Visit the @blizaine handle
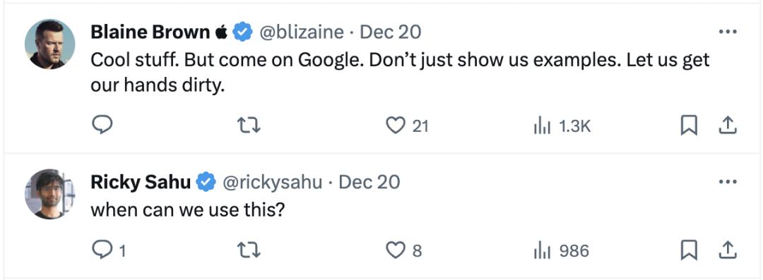Image resolution: width=763 pixels, height=280 pixels. pos(301,32)
